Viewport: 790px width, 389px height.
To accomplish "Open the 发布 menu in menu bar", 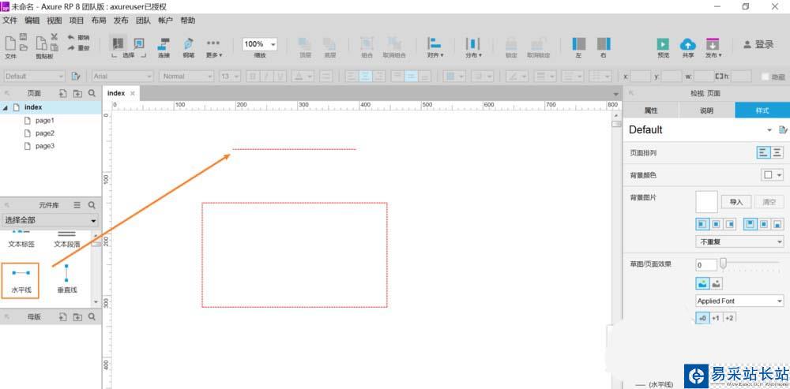I will [121, 21].
